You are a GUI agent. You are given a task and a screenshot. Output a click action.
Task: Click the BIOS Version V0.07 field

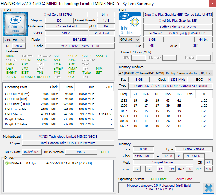coord(81,152)
